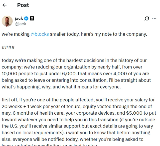The width and height of the screenshot is (160, 146).
Task: Open the @jack handle link
Action: 20,24
